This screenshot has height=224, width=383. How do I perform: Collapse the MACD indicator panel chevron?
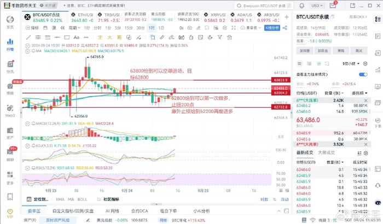tap(27, 123)
